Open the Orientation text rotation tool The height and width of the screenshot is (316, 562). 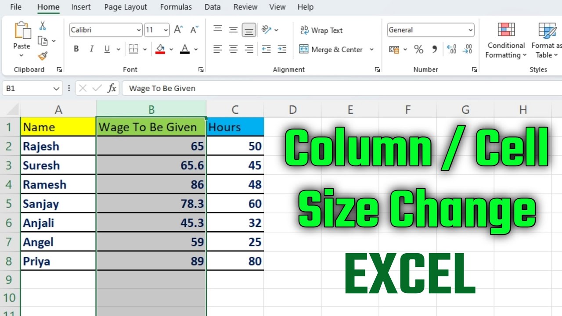[x=267, y=30]
